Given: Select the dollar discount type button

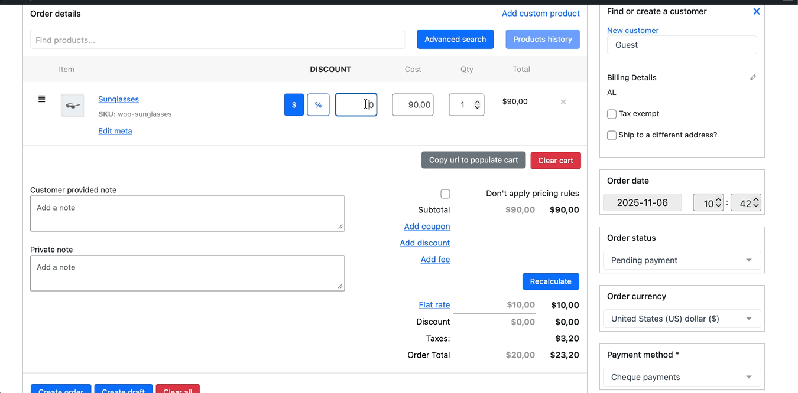Looking at the screenshot, I should [x=294, y=105].
